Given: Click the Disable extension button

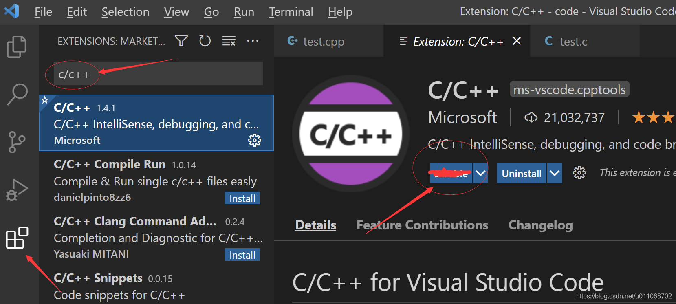Looking at the screenshot, I should click(451, 173).
